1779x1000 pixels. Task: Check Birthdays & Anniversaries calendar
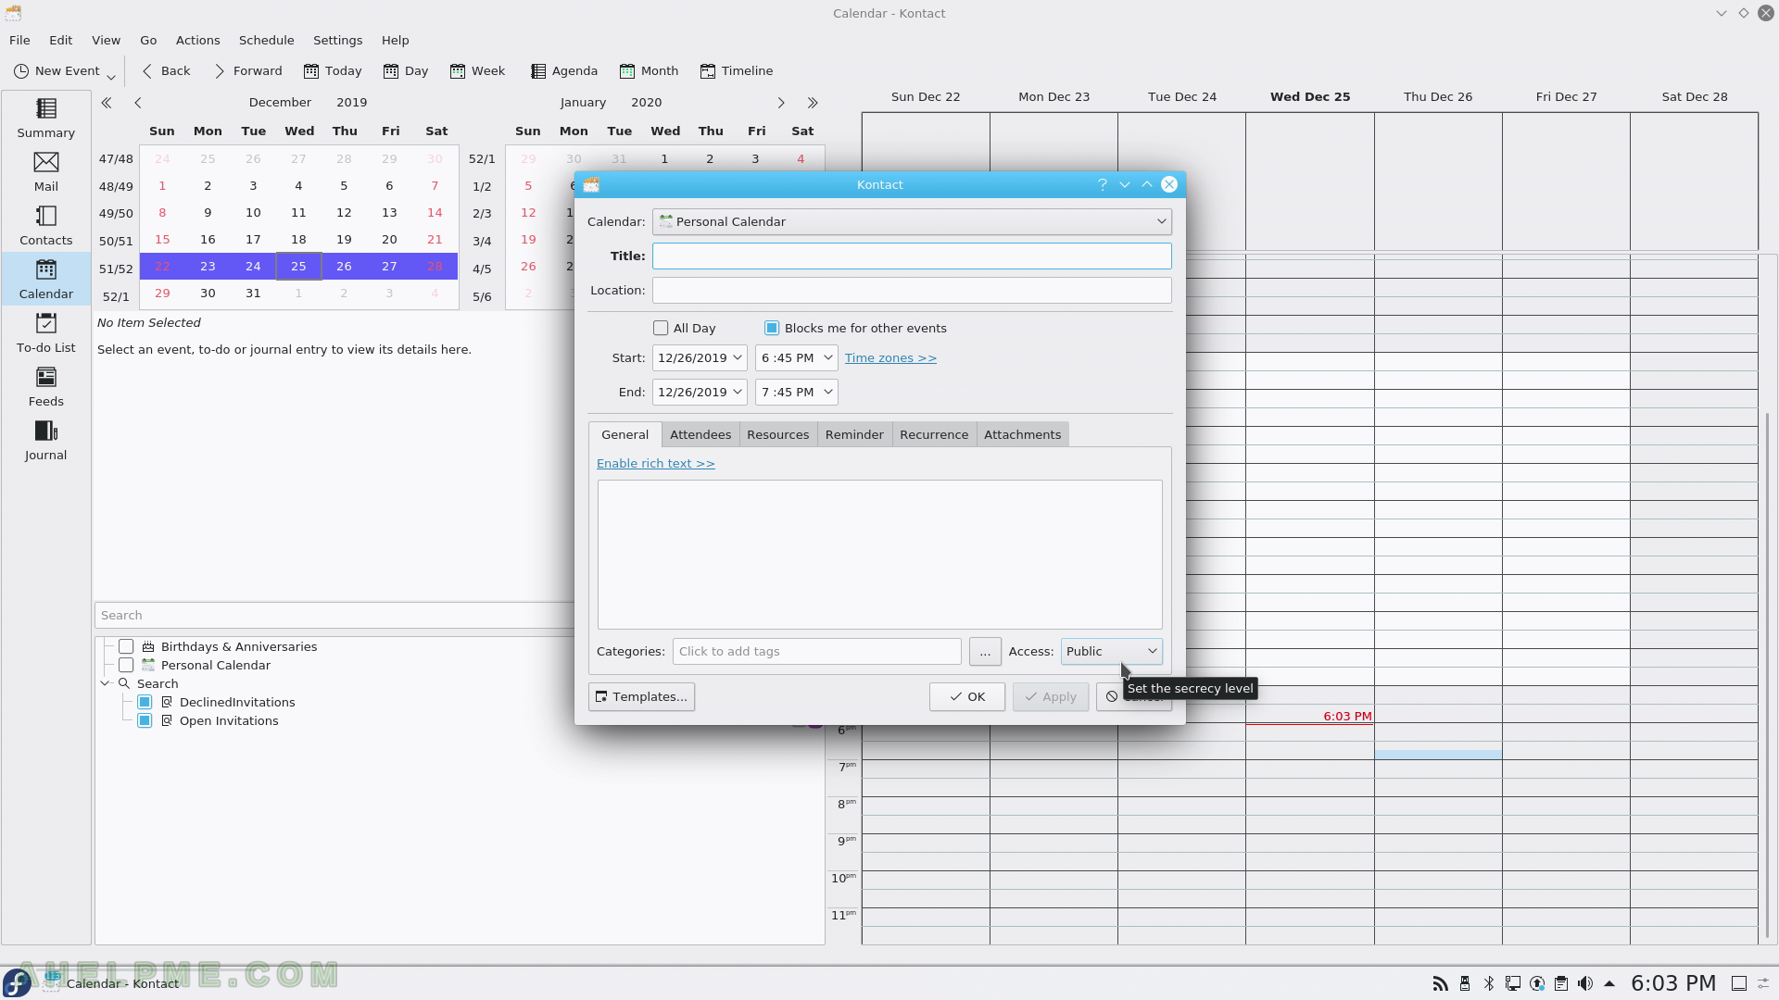[126, 646]
